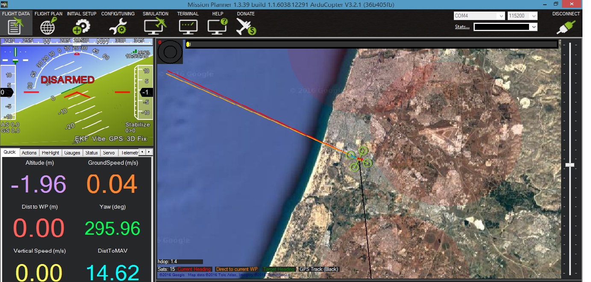
Task: Click the GPS Track (Black) legend label
Action: [x=319, y=269]
